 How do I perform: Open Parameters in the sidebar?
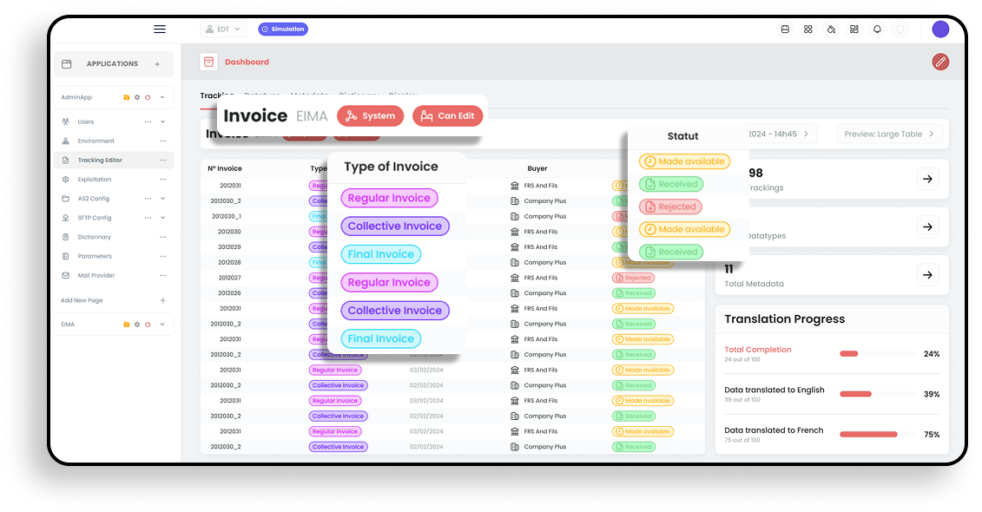tap(95, 256)
